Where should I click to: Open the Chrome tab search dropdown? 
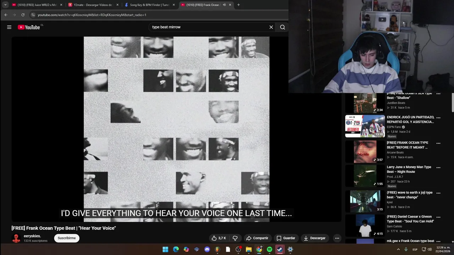[x=5, y=5]
